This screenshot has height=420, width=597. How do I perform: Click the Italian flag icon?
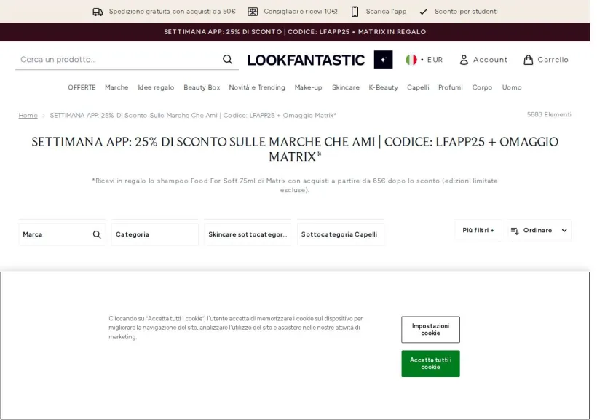411,60
